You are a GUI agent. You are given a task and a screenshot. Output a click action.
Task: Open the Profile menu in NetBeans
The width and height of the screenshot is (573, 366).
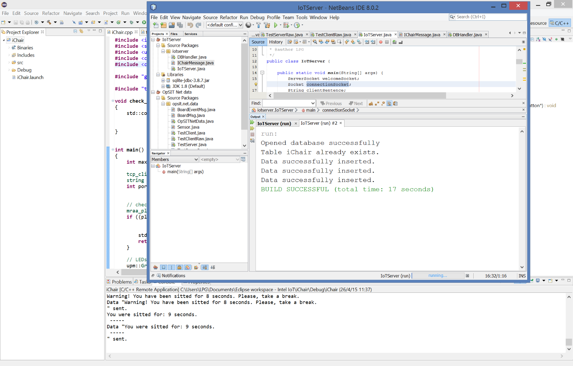[273, 17]
